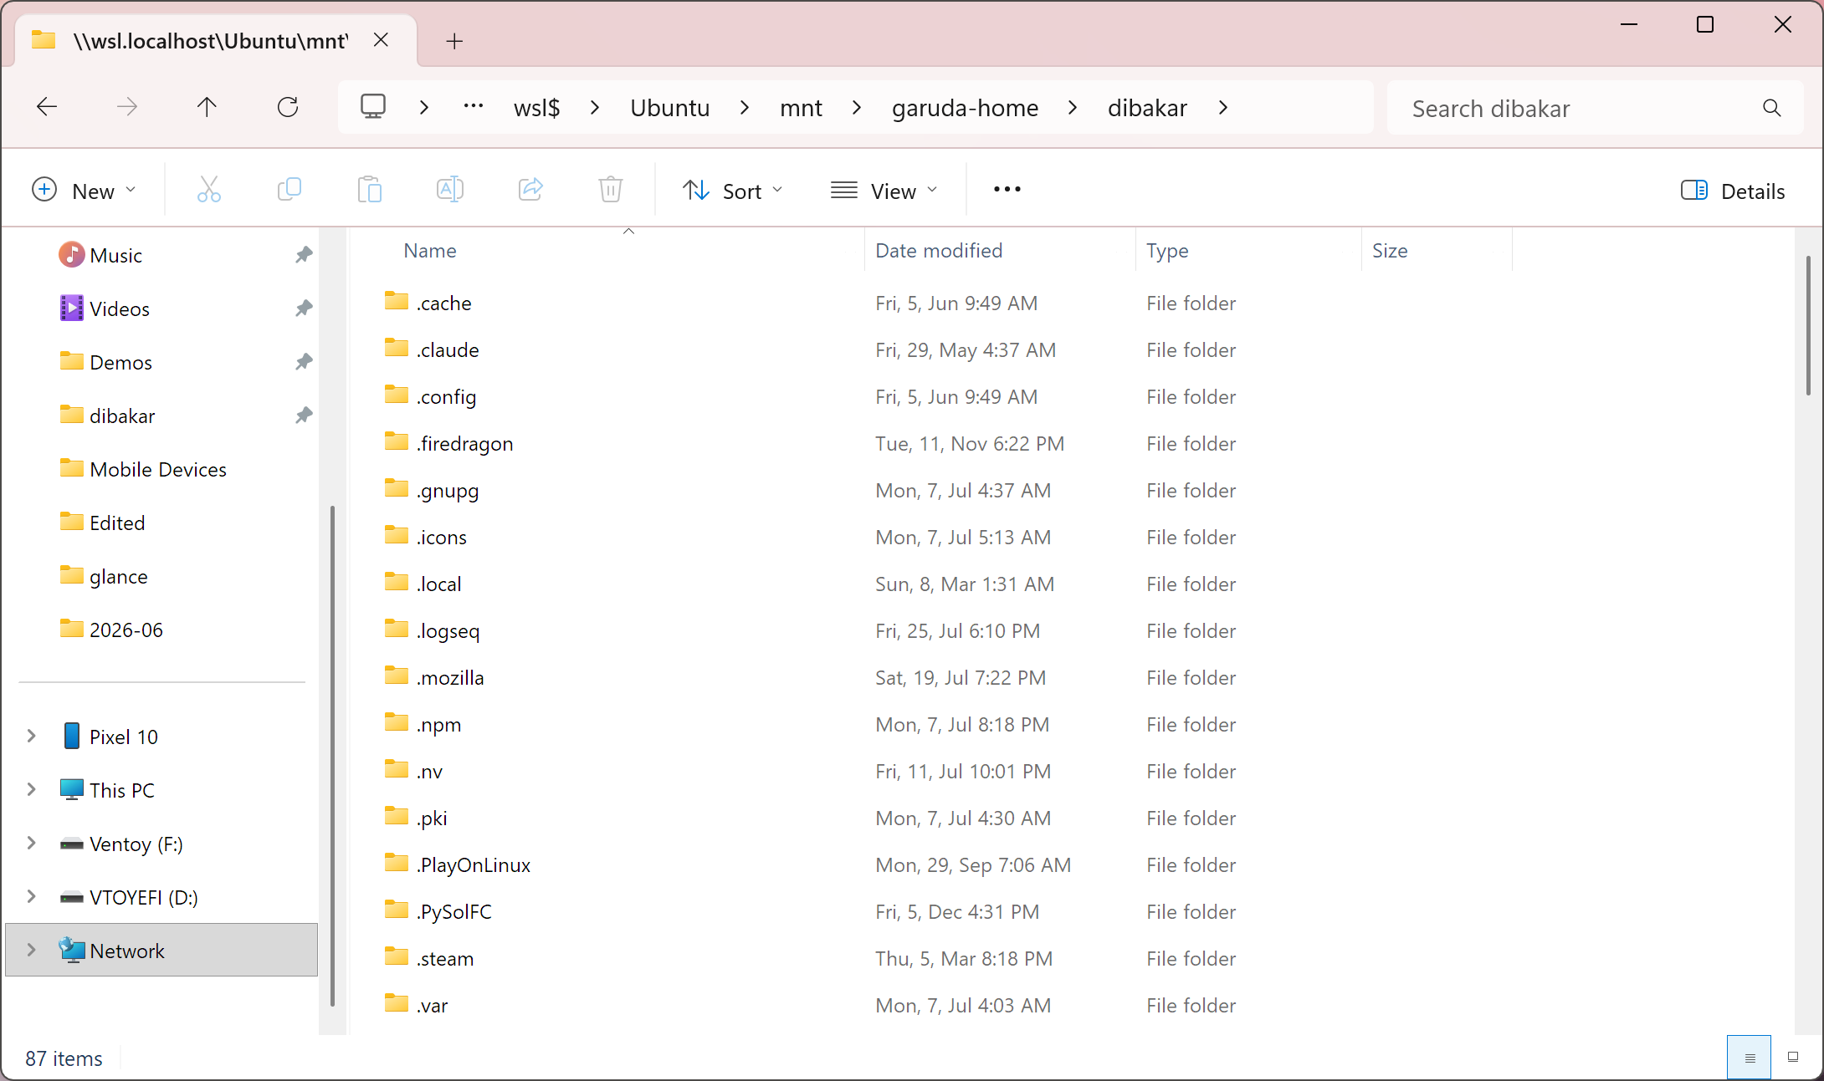Open the New dropdown
The height and width of the screenshot is (1081, 1824).
[x=84, y=191]
